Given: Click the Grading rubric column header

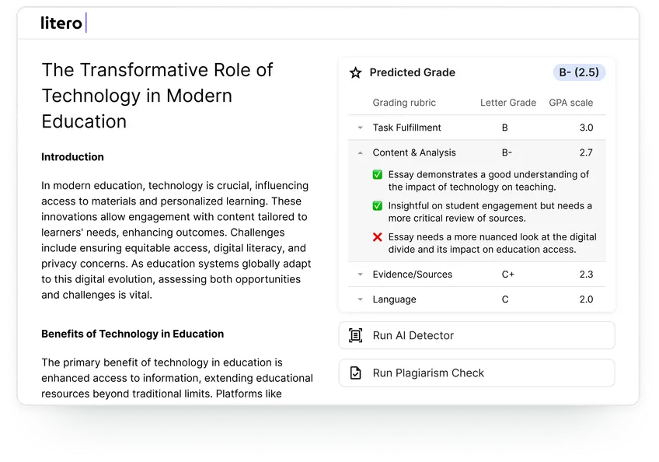Looking at the screenshot, I should [x=404, y=103].
